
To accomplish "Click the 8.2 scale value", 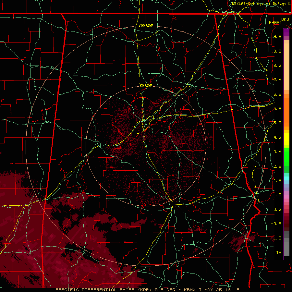I will point(277,65).
